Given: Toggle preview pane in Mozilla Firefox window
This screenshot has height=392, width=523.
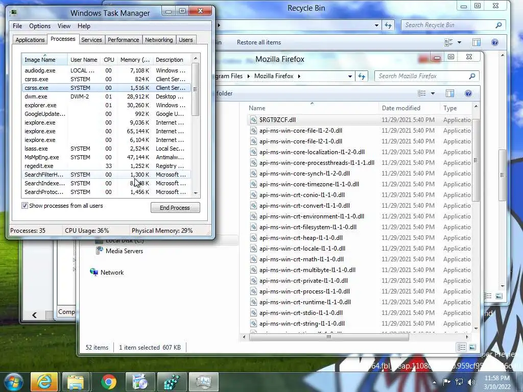Looking at the screenshot, I should click(449, 93).
